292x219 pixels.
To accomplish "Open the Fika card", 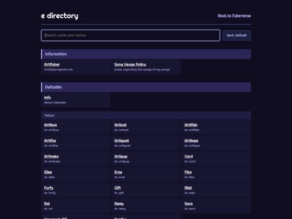I will [x=188, y=172].
